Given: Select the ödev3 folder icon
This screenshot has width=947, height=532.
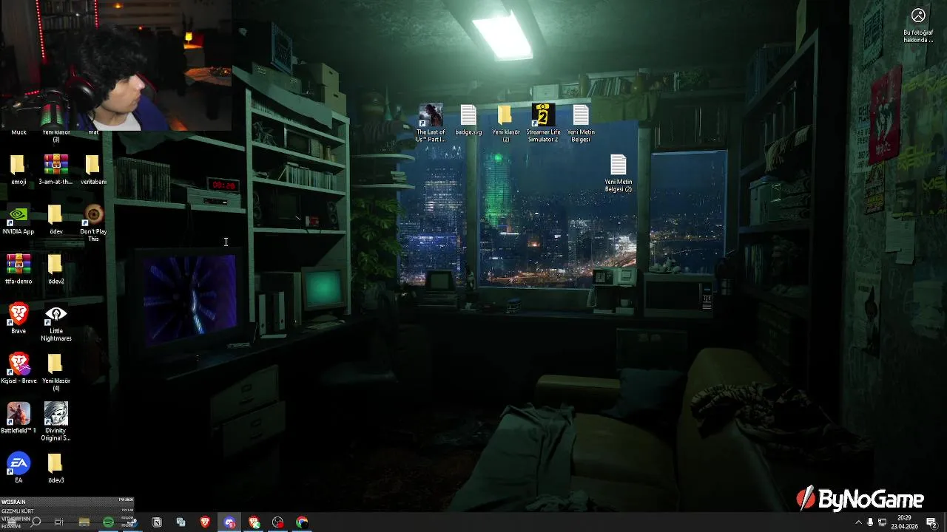Looking at the screenshot, I should pos(55,468).
